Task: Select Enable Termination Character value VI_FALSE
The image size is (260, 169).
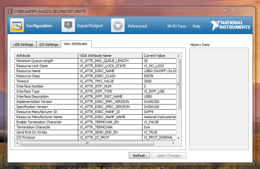Action: pyautogui.click(x=159, y=122)
